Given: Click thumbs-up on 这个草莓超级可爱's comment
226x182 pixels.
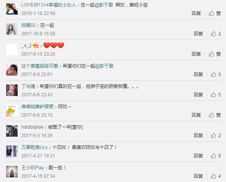Looking at the screenshot, I should pyautogui.click(x=216, y=74).
